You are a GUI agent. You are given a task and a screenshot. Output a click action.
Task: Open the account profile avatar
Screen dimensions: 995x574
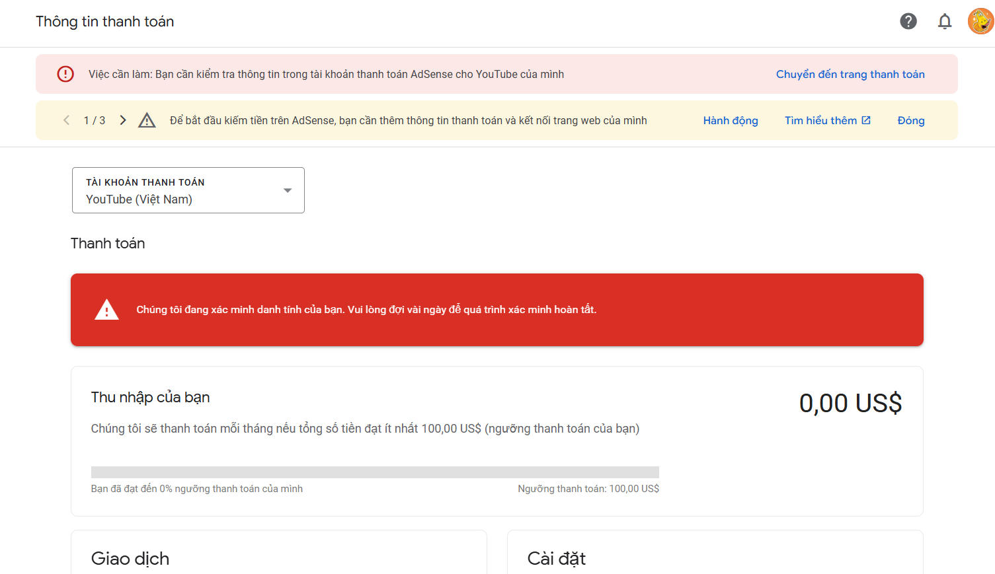(x=980, y=21)
